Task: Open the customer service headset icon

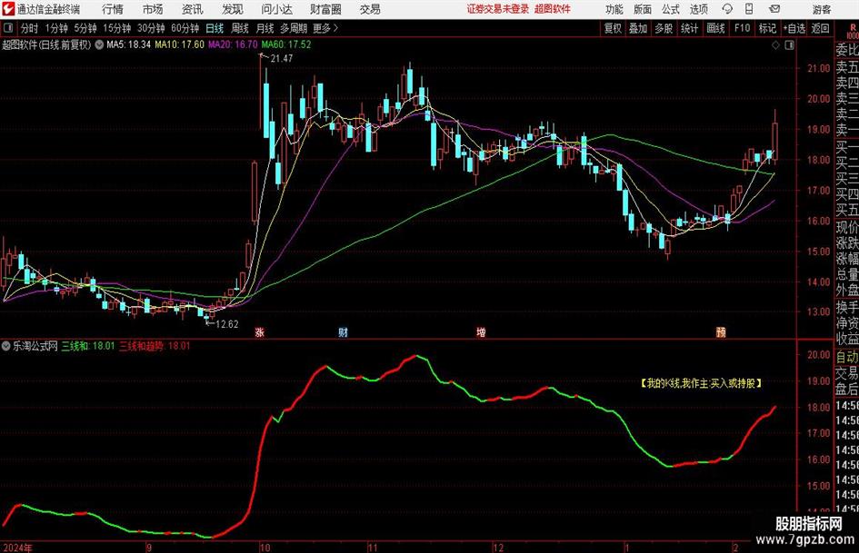Action: pos(727,9)
